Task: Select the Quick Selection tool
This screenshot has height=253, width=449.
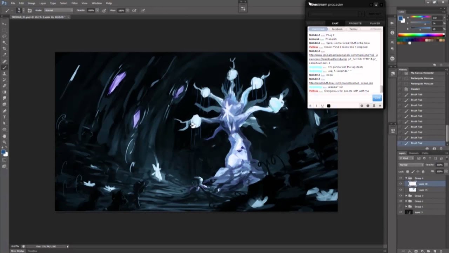Action: tap(5, 42)
